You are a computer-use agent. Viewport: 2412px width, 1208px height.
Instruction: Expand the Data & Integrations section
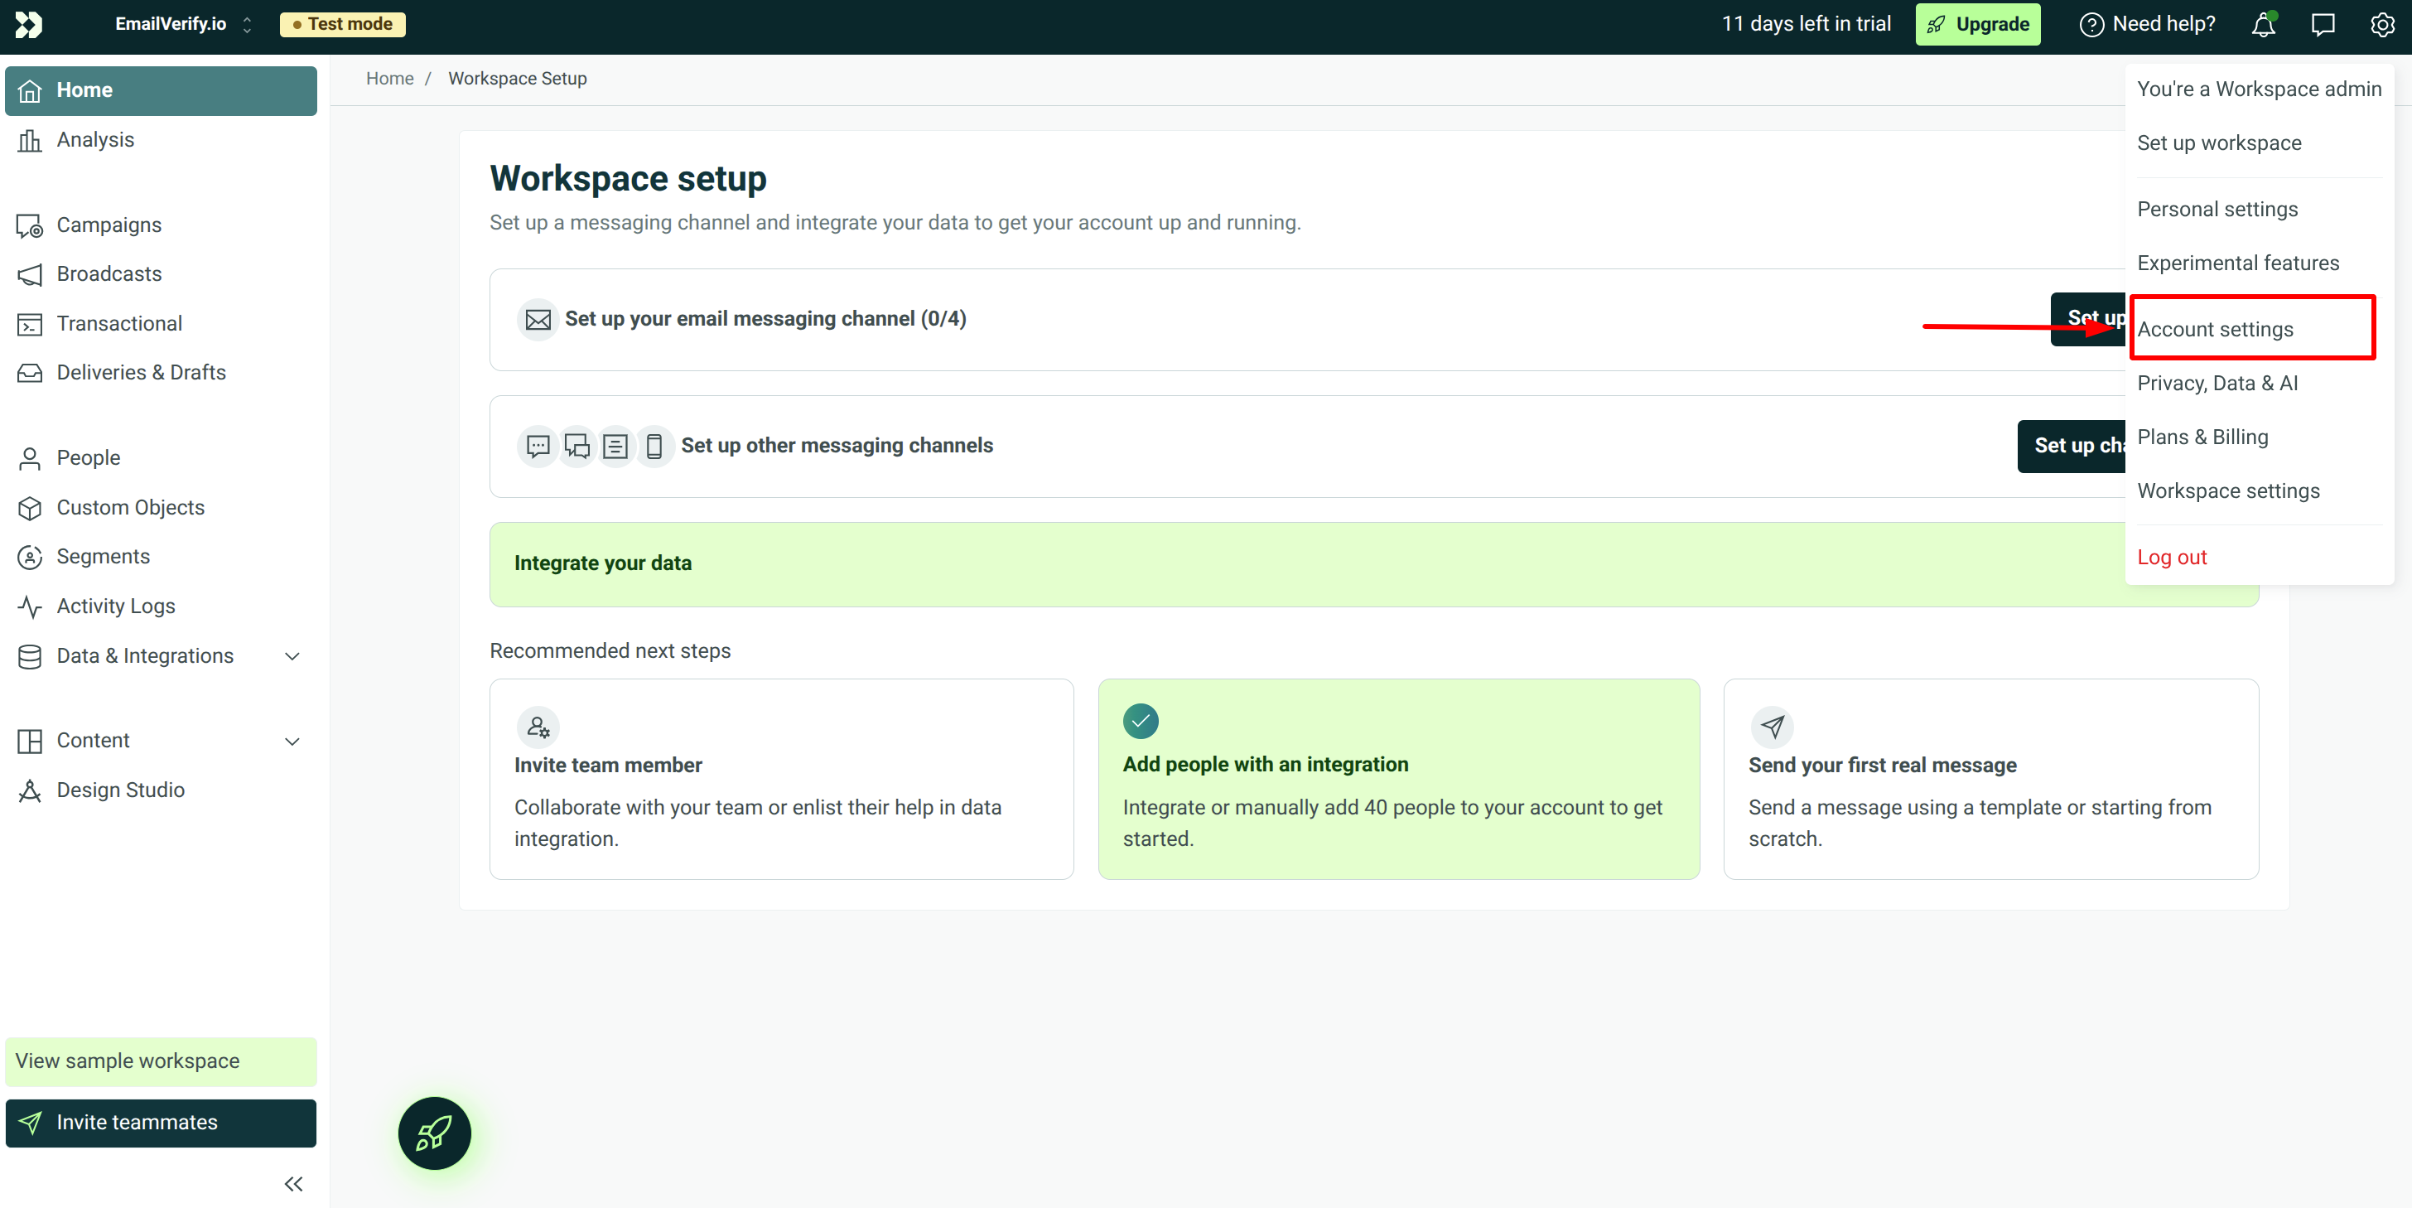point(292,655)
